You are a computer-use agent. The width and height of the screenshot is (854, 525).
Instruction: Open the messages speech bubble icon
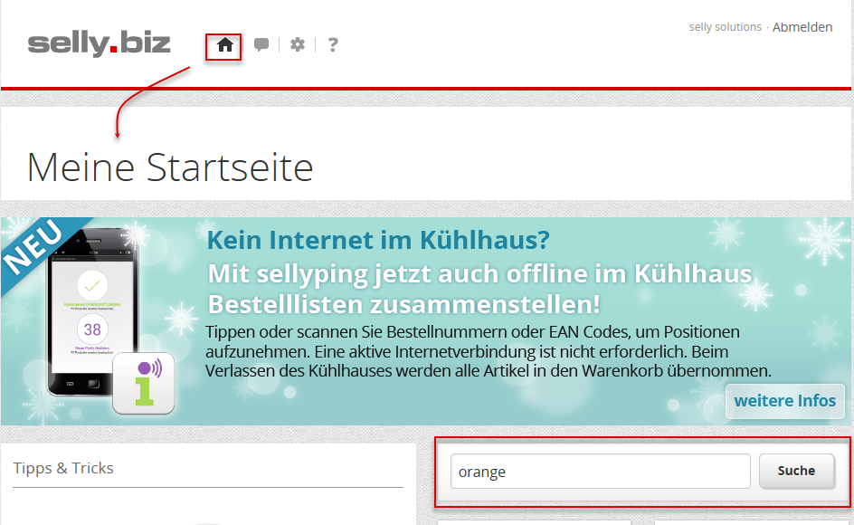coord(261,44)
